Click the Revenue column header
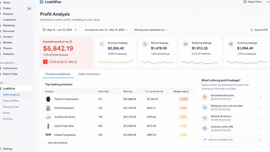Screen dimensions: 270x152 point(128,92)
